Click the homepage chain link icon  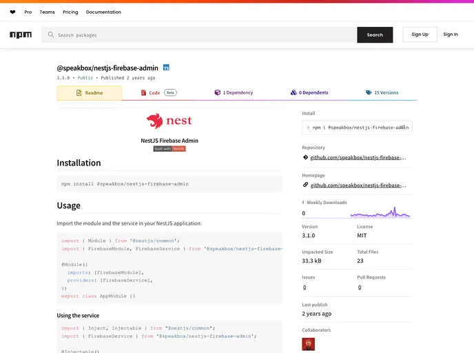(305, 185)
